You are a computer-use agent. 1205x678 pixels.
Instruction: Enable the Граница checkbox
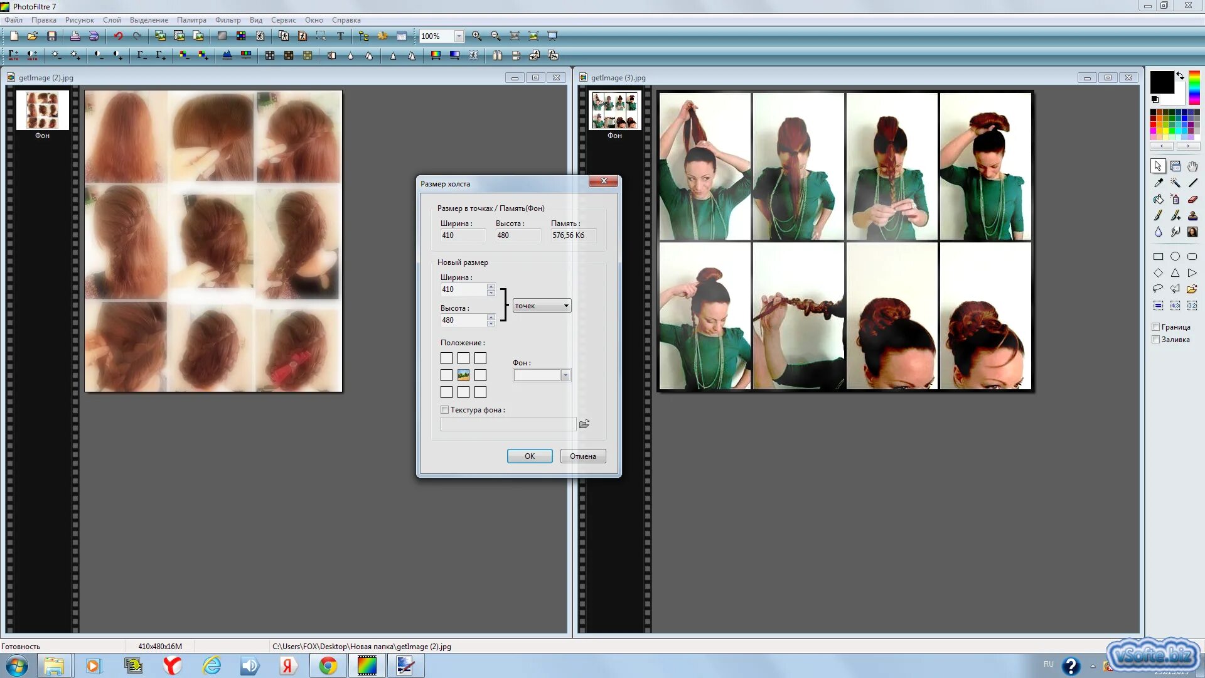tap(1155, 327)
